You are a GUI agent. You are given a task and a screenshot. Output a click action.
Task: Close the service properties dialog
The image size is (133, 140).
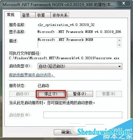(123, 3)
